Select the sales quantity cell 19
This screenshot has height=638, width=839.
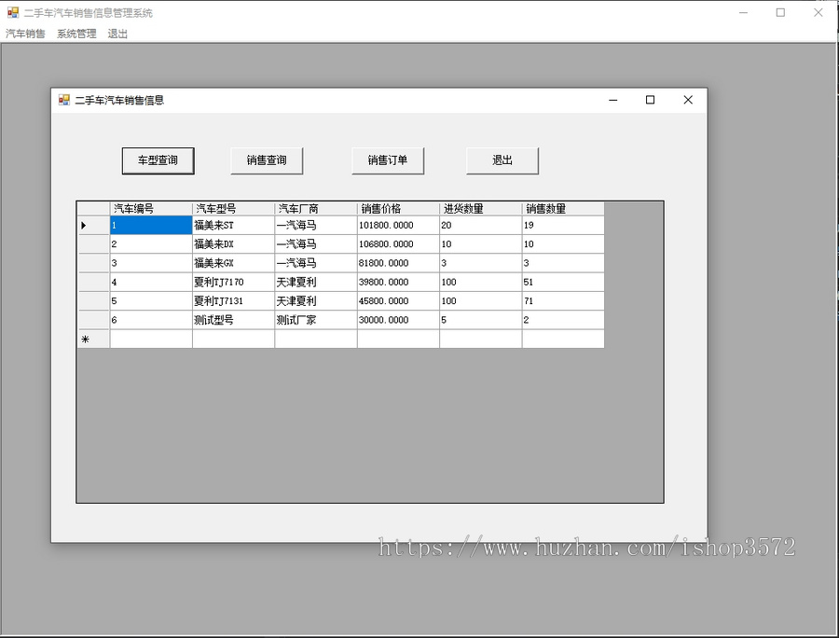tap(563, 226)
